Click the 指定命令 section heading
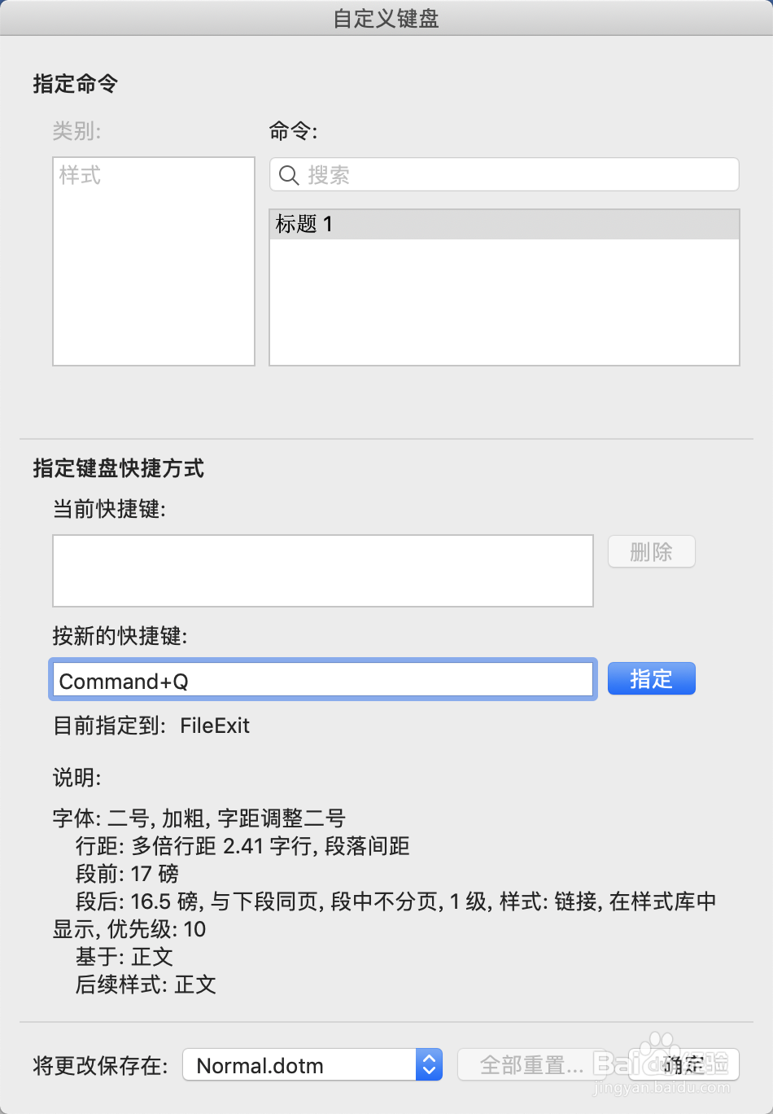 point(76,84)
